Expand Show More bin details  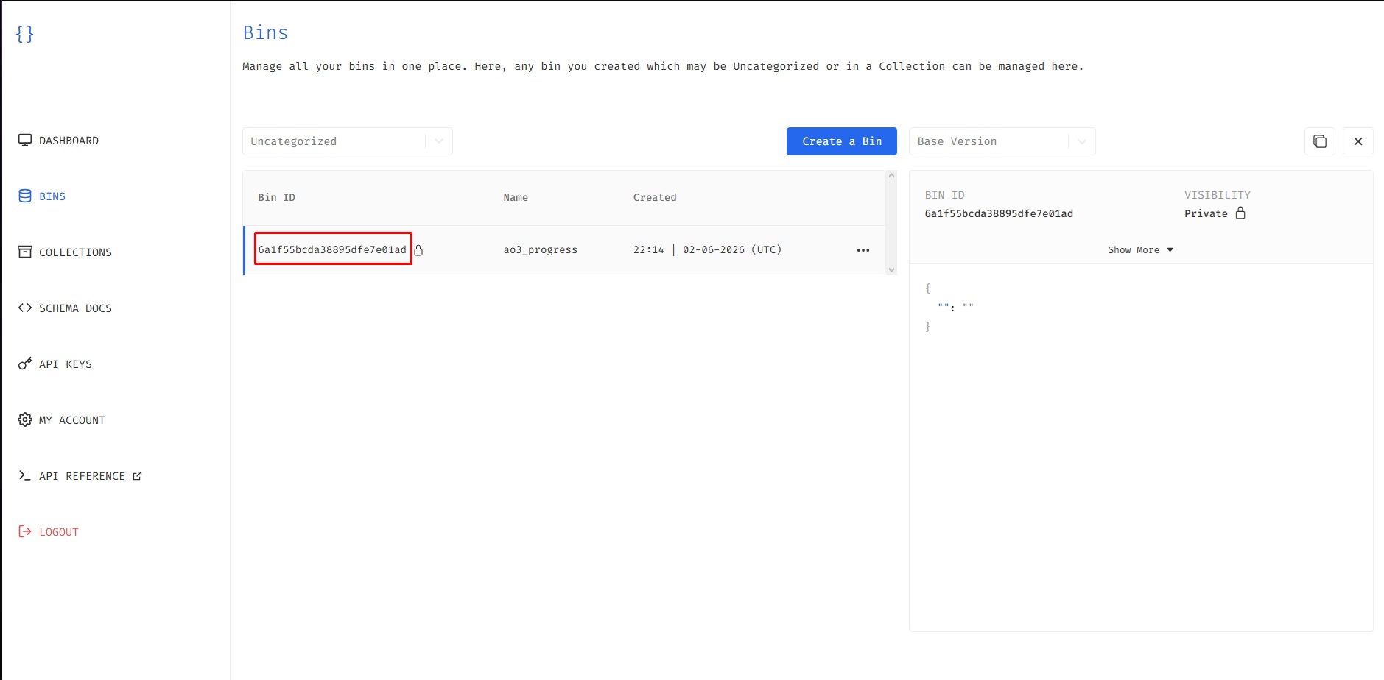click(x=1141, y=250)
